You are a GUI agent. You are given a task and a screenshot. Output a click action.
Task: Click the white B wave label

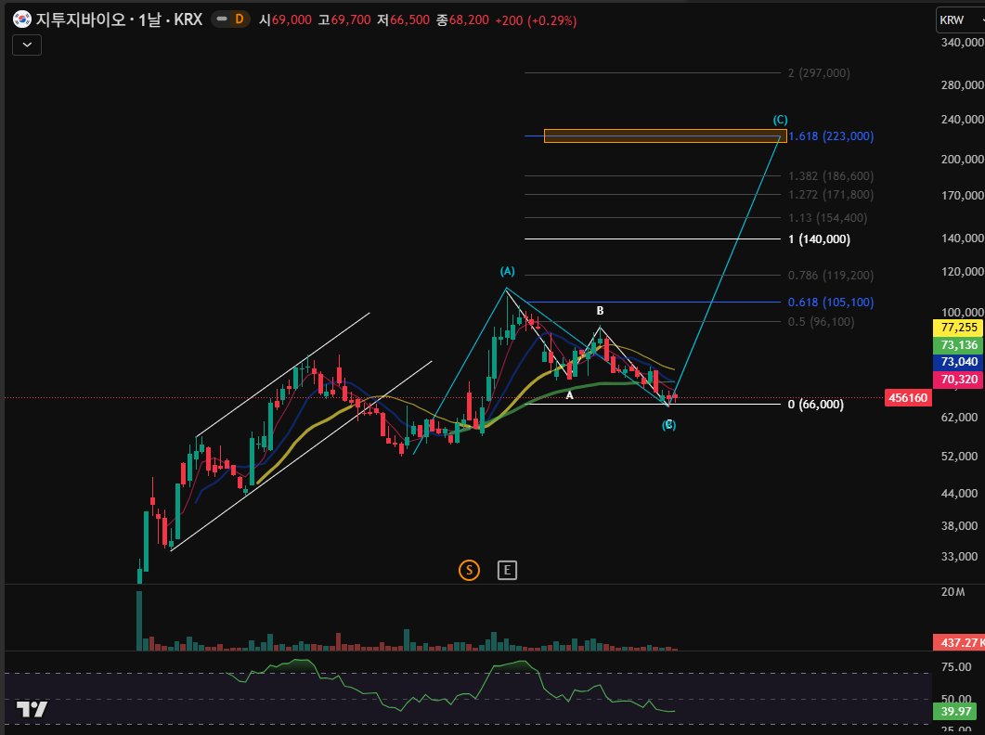point(600,311)
